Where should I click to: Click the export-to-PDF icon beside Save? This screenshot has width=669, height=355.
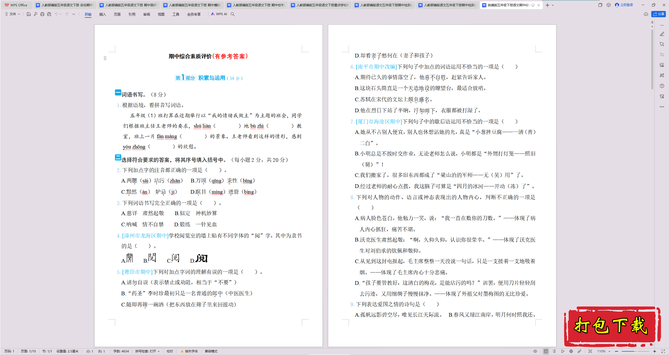[x=36, y=14]
